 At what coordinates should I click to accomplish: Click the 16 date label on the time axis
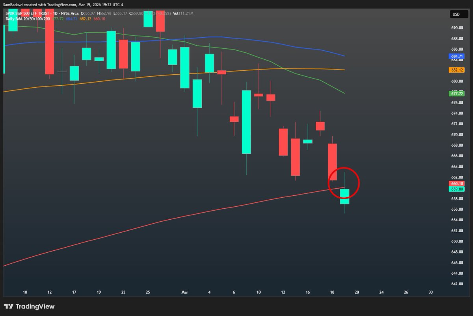(x=308, y=292)
